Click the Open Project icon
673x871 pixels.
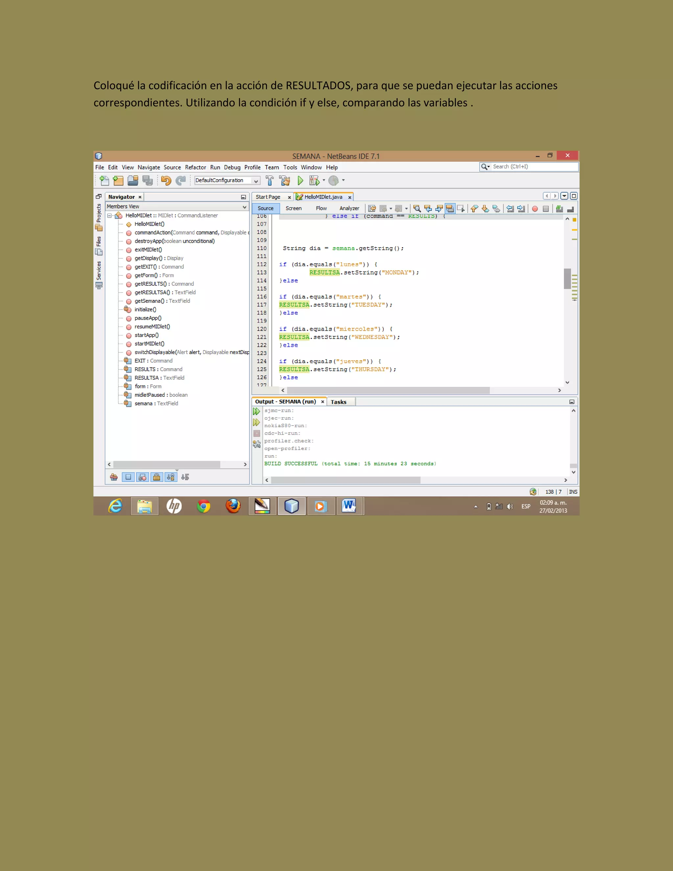point(133,181)
